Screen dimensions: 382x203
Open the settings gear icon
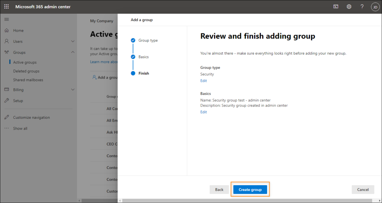tap(349, 7)
